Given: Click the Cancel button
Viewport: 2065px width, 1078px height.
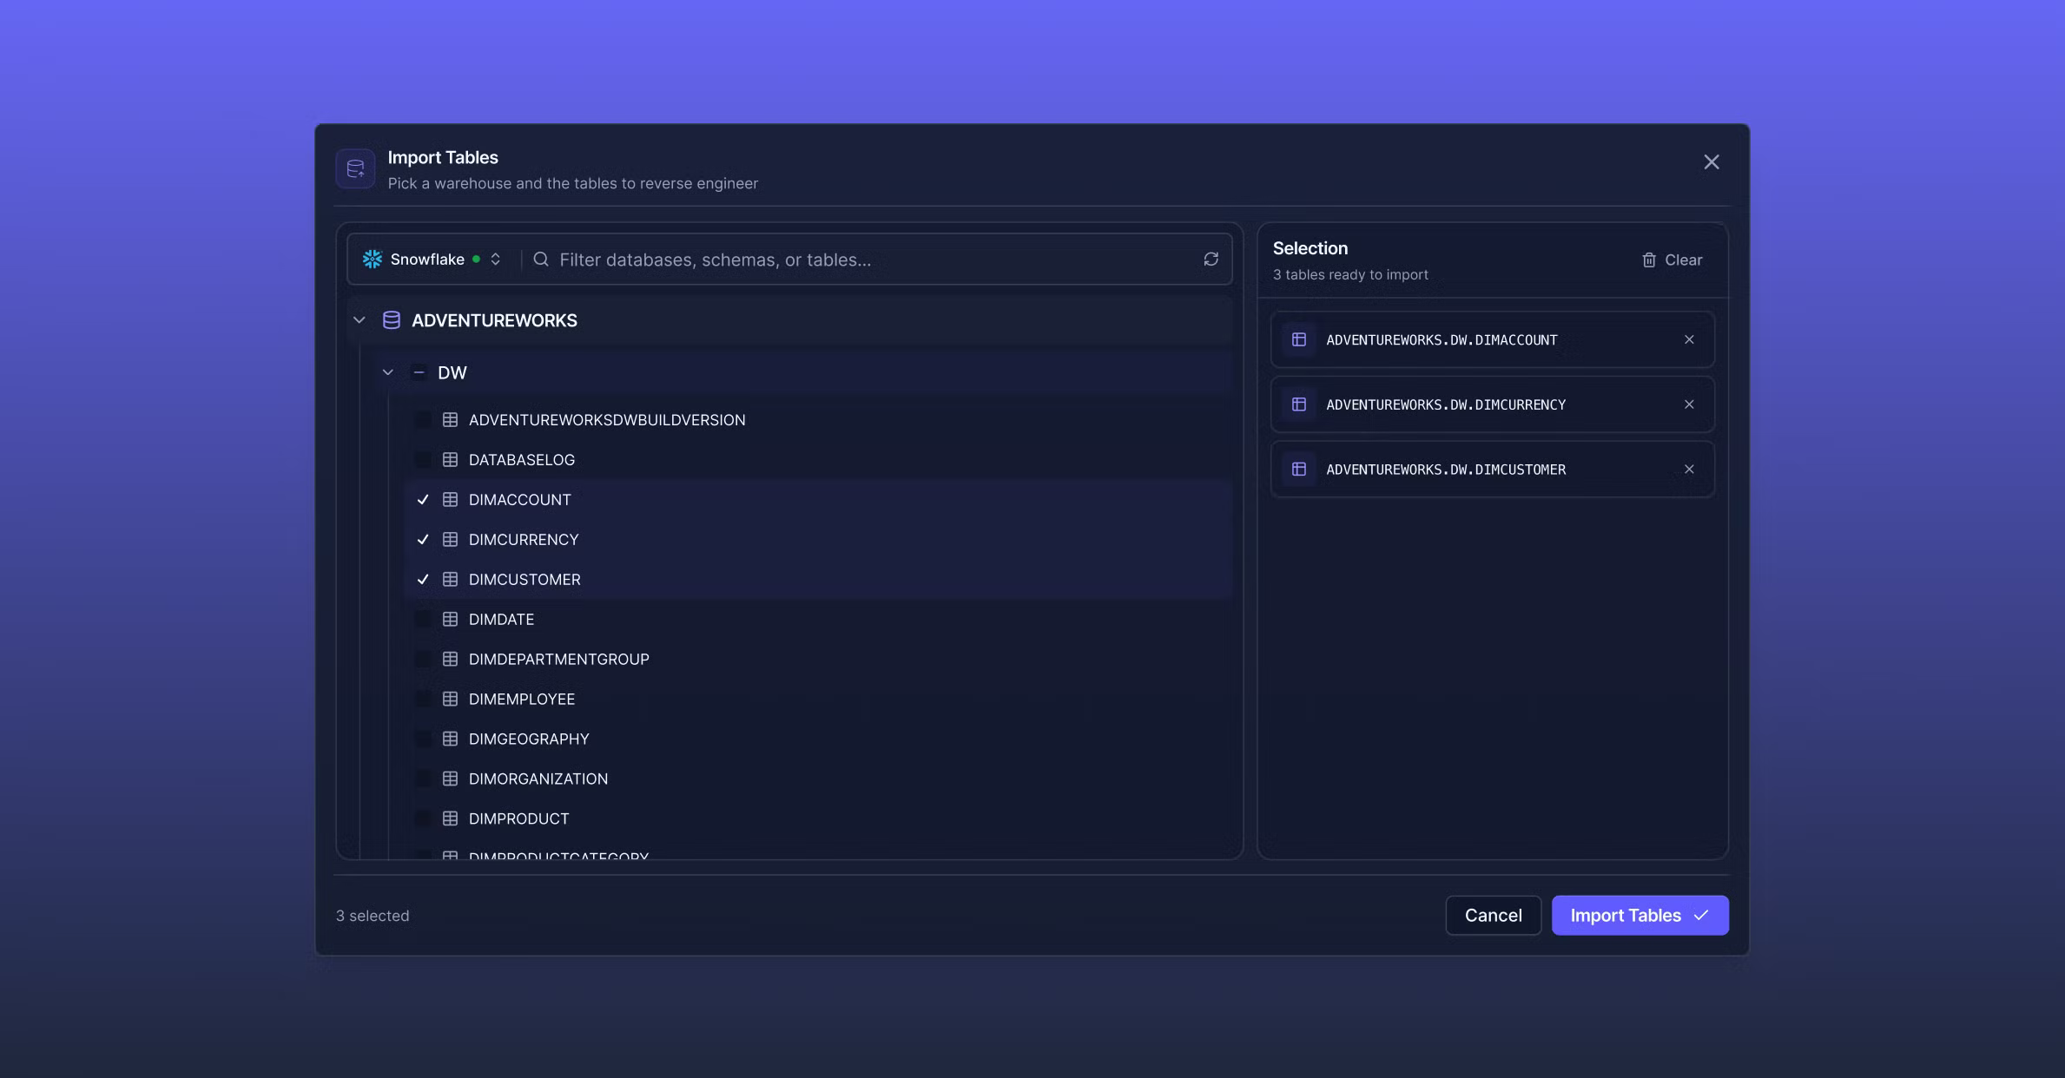Looking at the screenshot, I should (1493, 916).
